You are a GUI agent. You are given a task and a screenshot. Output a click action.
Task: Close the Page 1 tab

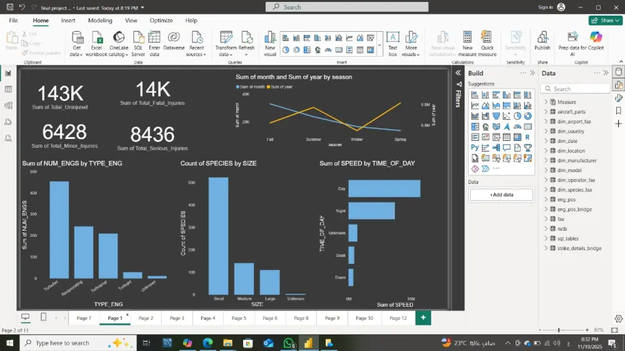point(127,314)
